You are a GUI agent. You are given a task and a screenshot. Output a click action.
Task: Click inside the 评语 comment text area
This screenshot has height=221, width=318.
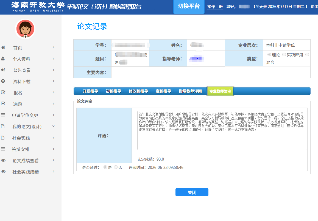pyautogui.click(x=222, y=130)
